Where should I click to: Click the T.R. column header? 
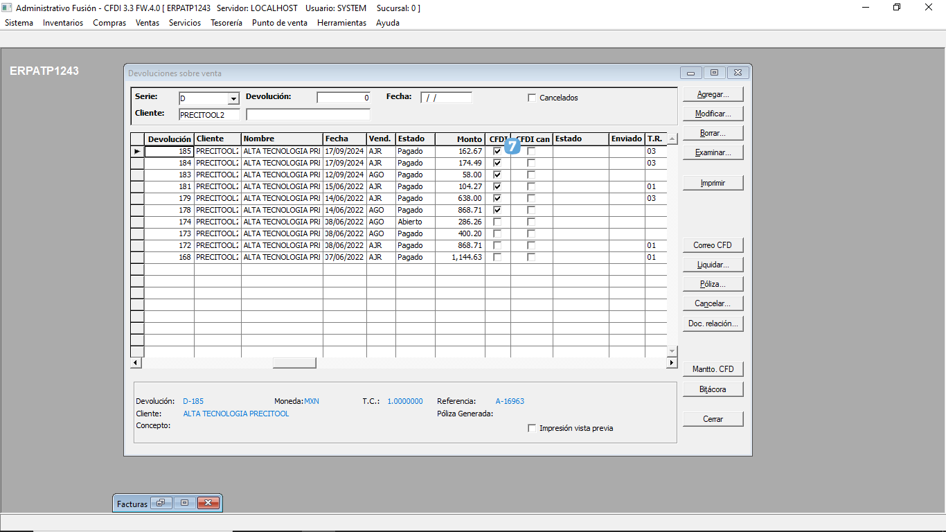(x=655, y=139)
